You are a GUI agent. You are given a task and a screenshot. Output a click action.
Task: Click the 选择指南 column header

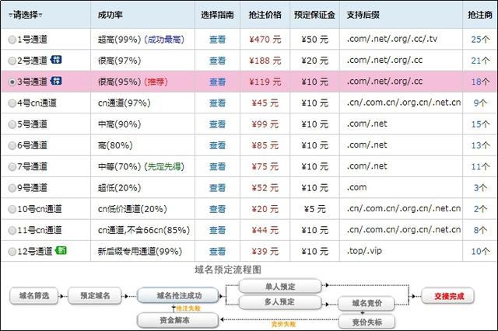(x=218, y=15)
